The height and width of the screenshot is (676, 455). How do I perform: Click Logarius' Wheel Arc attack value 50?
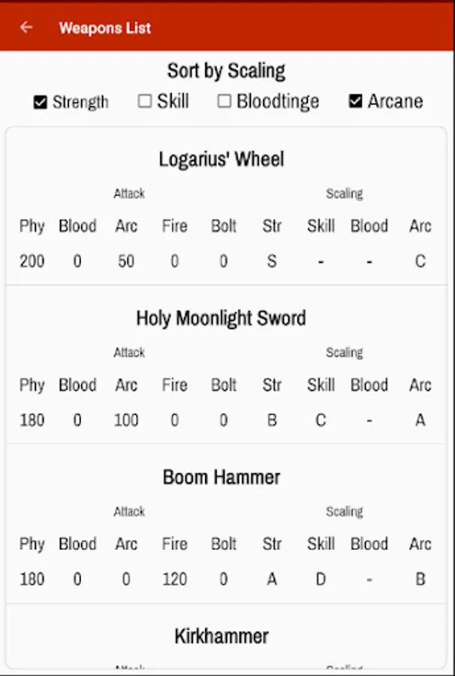coord(126,261)
